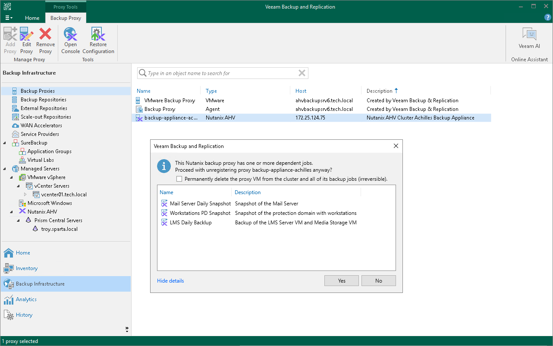The width and height of the screenshot is (553, 346).
Task: Select the Backup Proxy agent row
Action: (311, 109)
